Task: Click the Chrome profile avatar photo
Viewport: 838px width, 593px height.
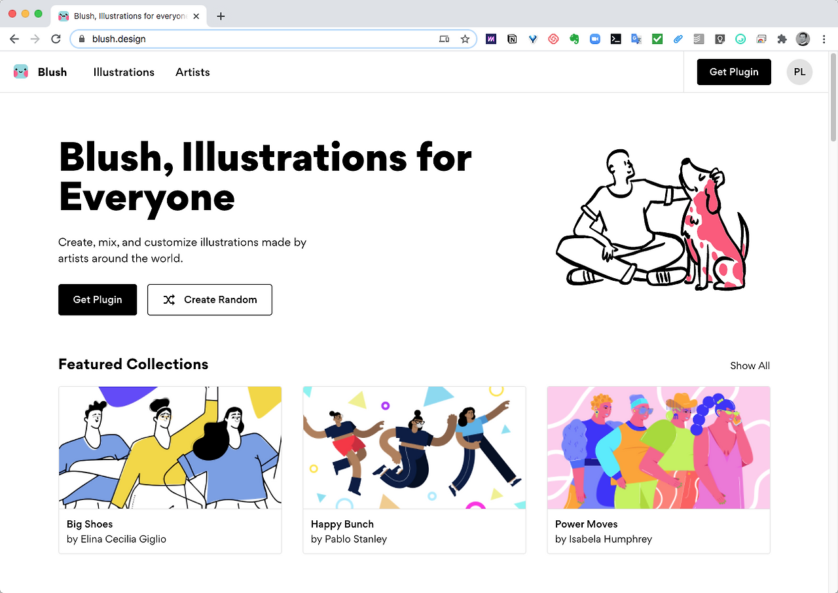Action: point(803,39)
